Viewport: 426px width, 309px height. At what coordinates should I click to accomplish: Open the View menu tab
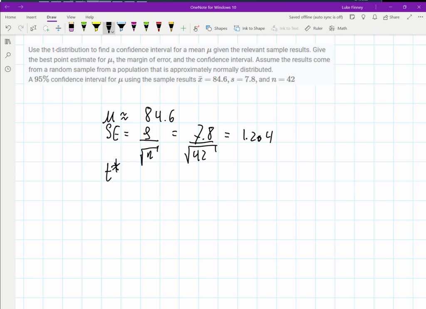tap(71, 17)
